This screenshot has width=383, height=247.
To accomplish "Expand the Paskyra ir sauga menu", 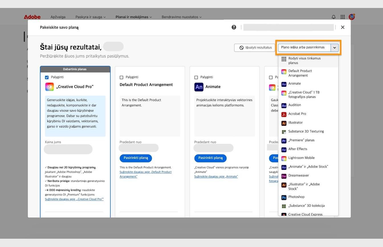I will [x=91, y=17].
